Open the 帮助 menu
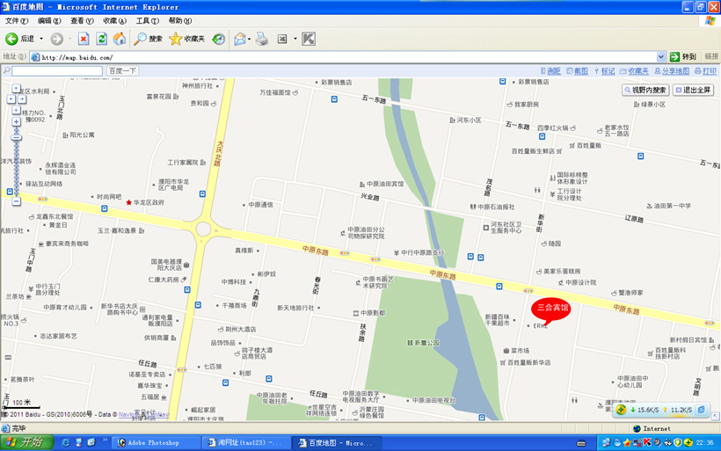Image resolution: width=721 pixels, height=451 pixels. 179,21
